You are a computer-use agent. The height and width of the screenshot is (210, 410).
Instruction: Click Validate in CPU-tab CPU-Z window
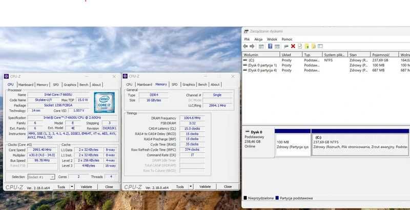(x=86, y=187)
